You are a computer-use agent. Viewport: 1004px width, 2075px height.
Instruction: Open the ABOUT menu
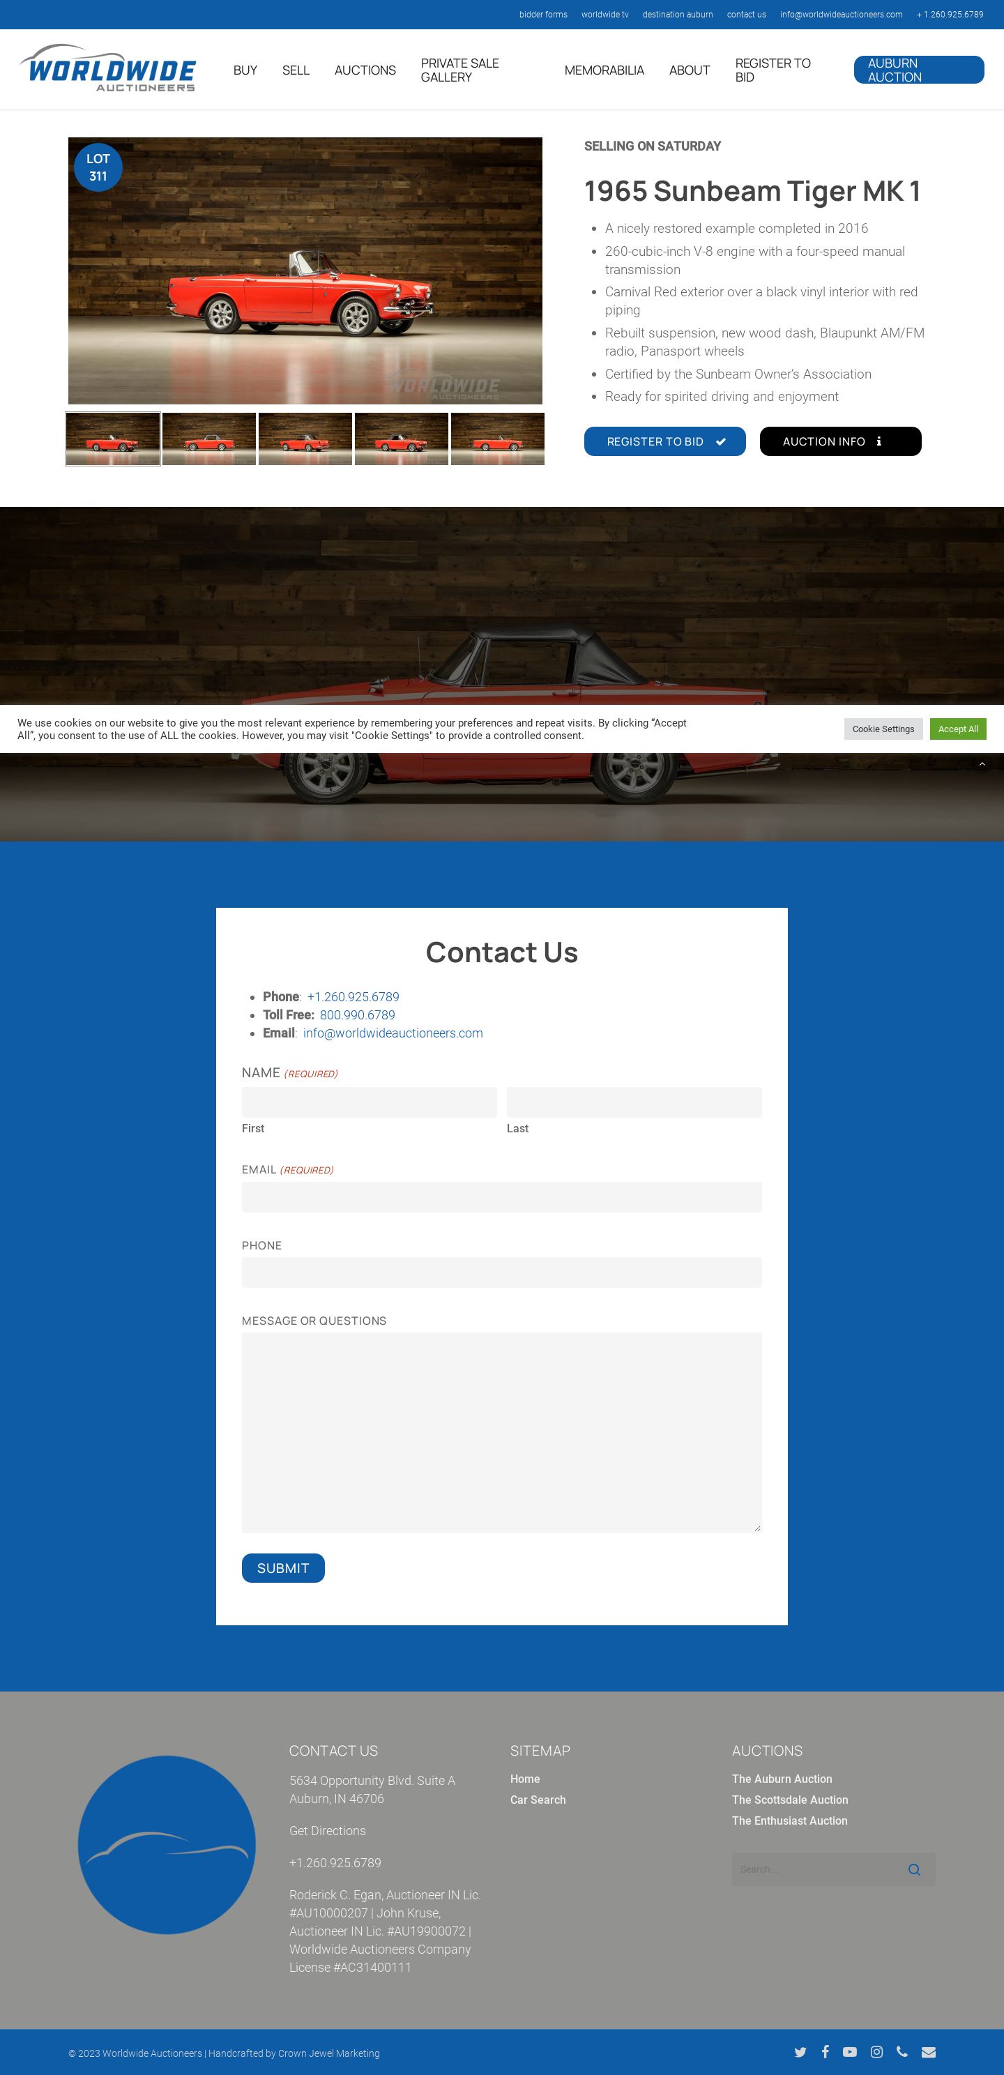(x=690, y=70)
